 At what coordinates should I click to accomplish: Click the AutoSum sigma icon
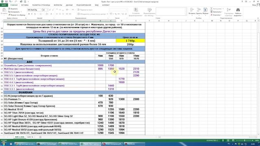(x=212, y=9)
